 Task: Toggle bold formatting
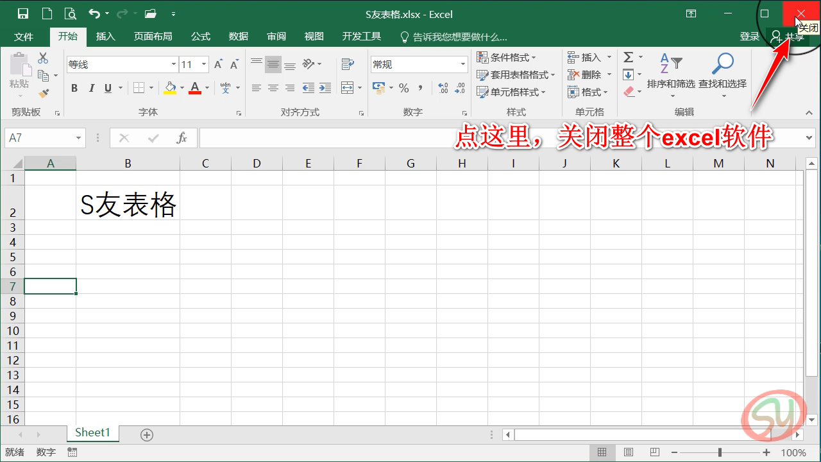pos(74,88)
